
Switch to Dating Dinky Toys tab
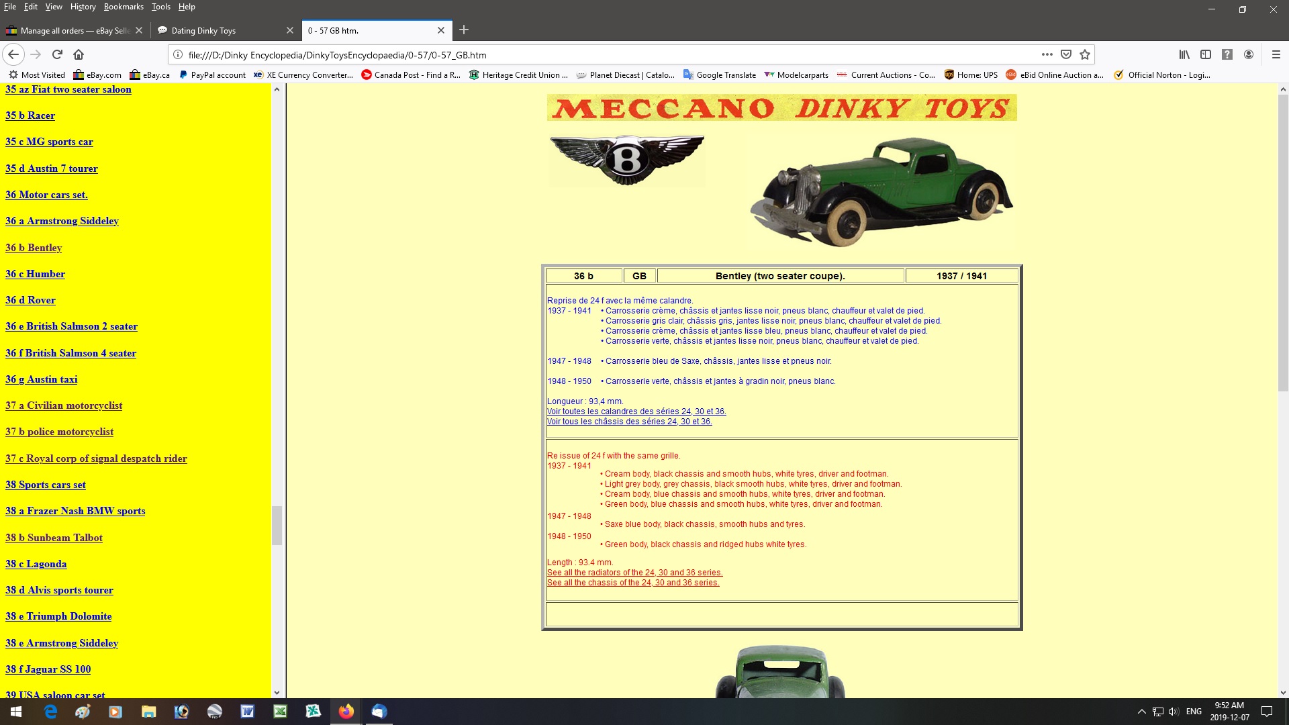[x=226, y=30]
